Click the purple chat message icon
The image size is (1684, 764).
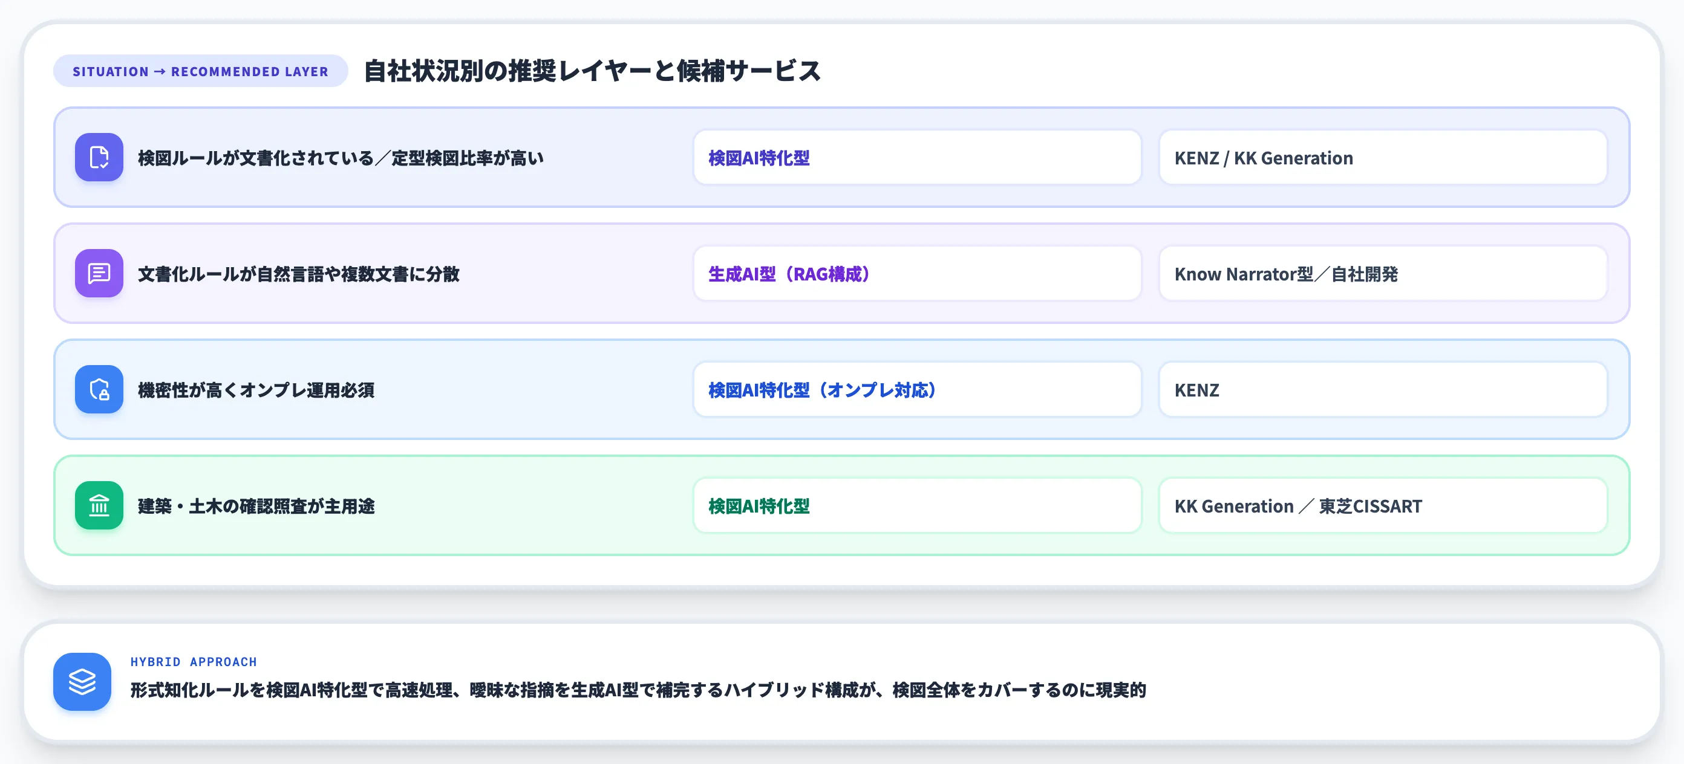click(99, 274)
